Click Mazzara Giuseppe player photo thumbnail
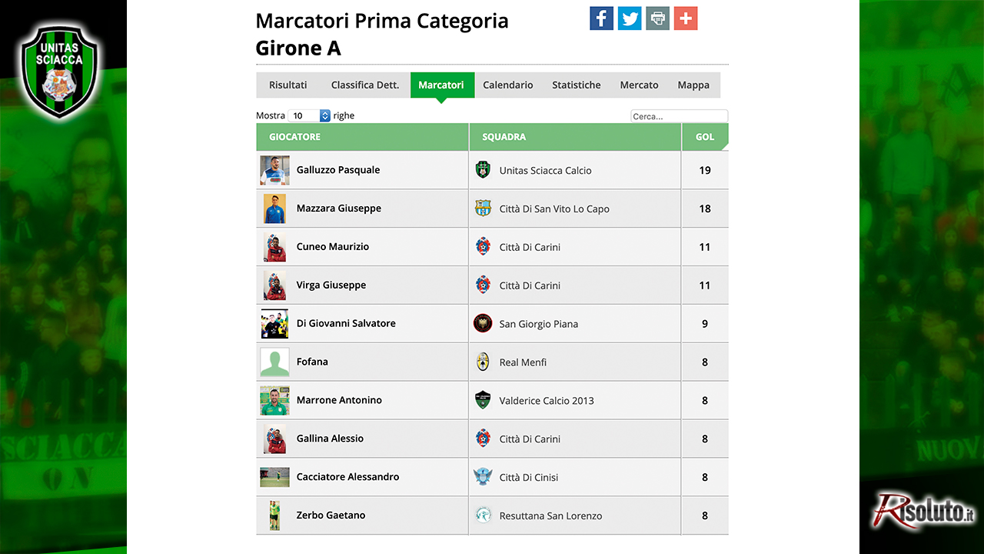 (x=274, y=209)
